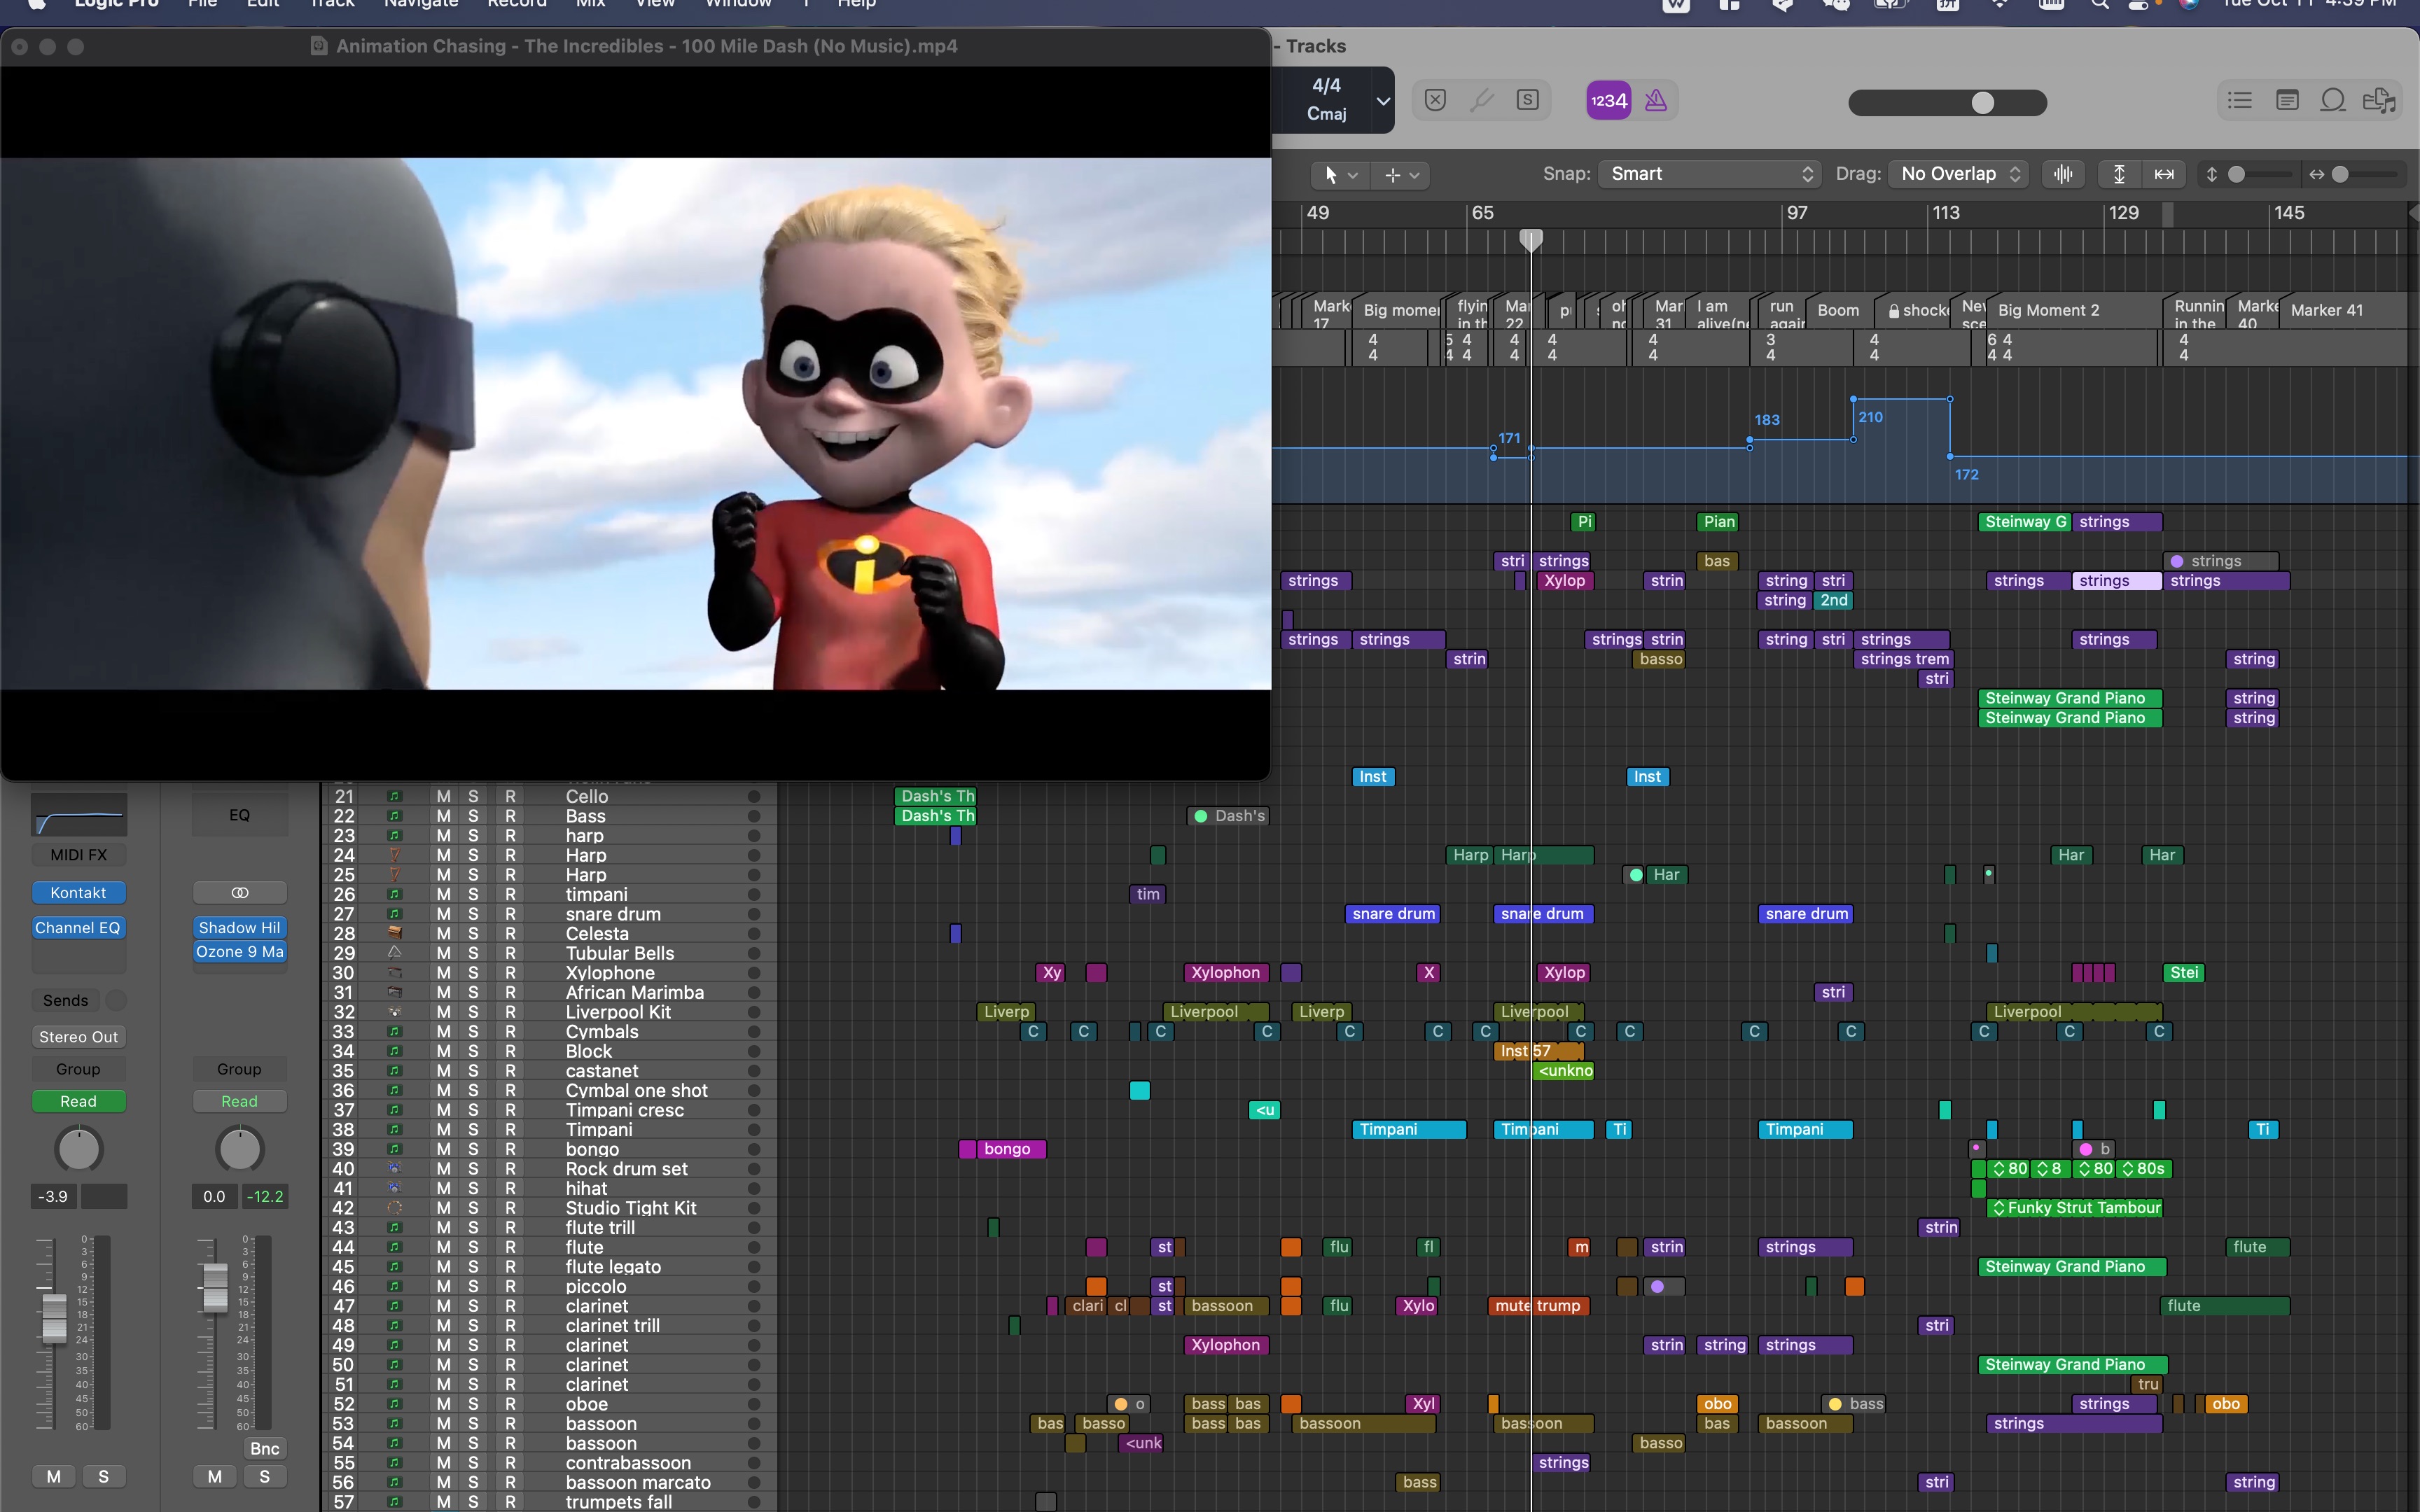This screenshot has width=2420, height=1512.
Task: Click Vertical Auto Zoom icon
Action: pyautogui.click(x=2118, y=174)
